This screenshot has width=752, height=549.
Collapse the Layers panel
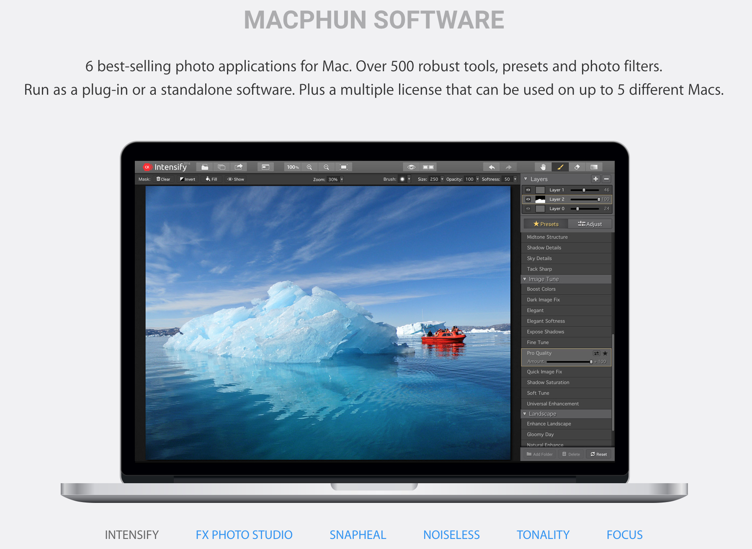pos(525,179)
